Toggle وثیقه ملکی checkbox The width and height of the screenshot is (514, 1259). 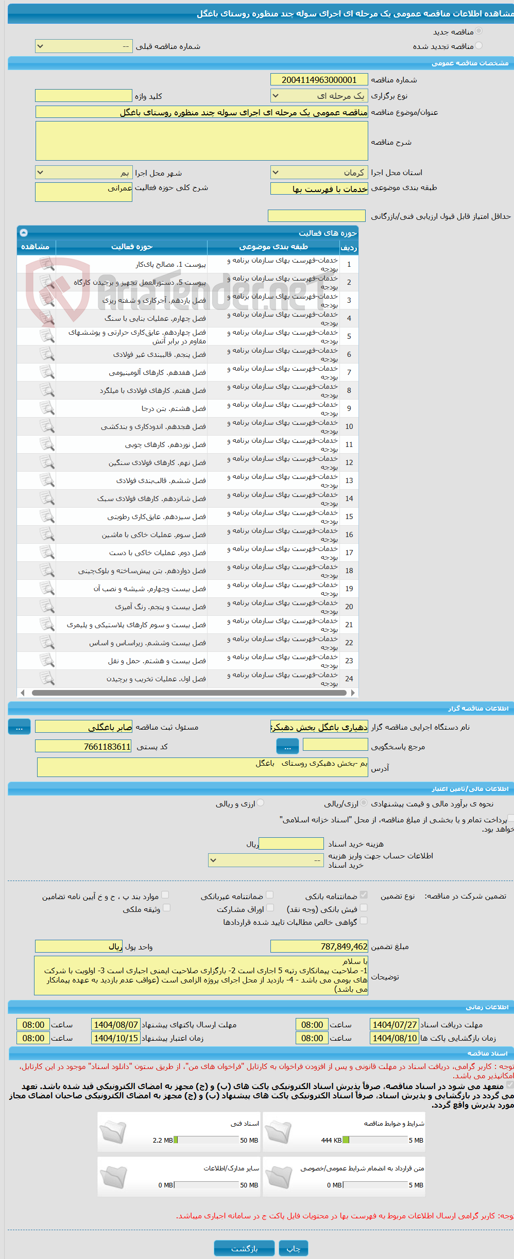[166, 908]
